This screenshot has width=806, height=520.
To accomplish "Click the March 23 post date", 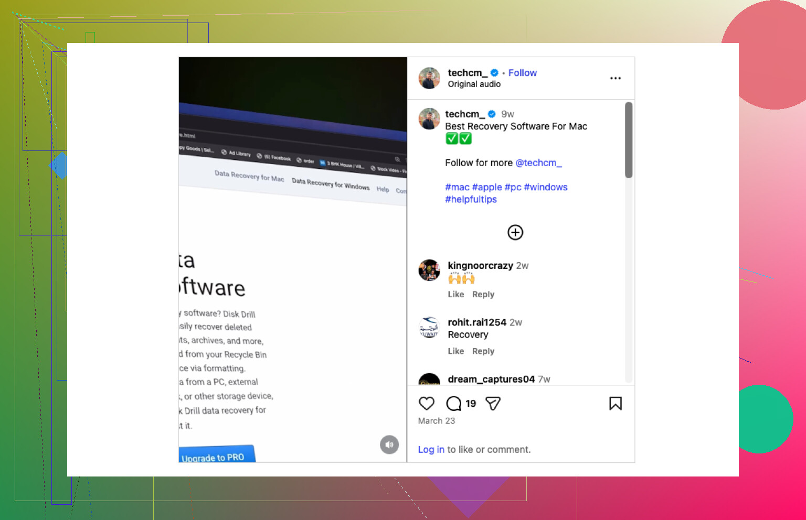I will 437,421.
